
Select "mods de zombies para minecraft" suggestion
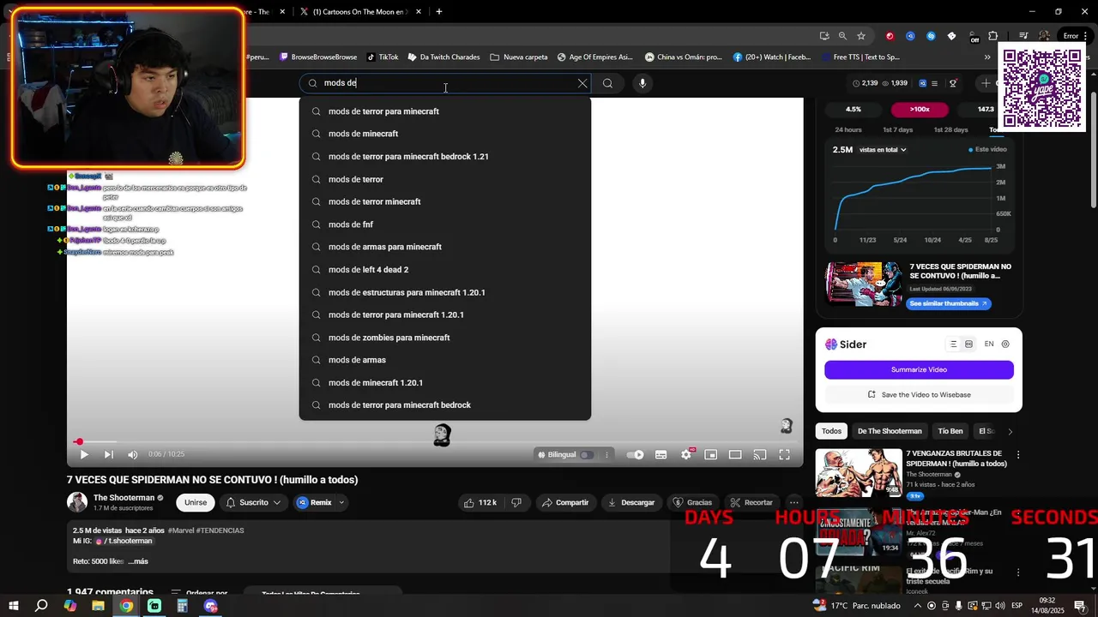445,338
